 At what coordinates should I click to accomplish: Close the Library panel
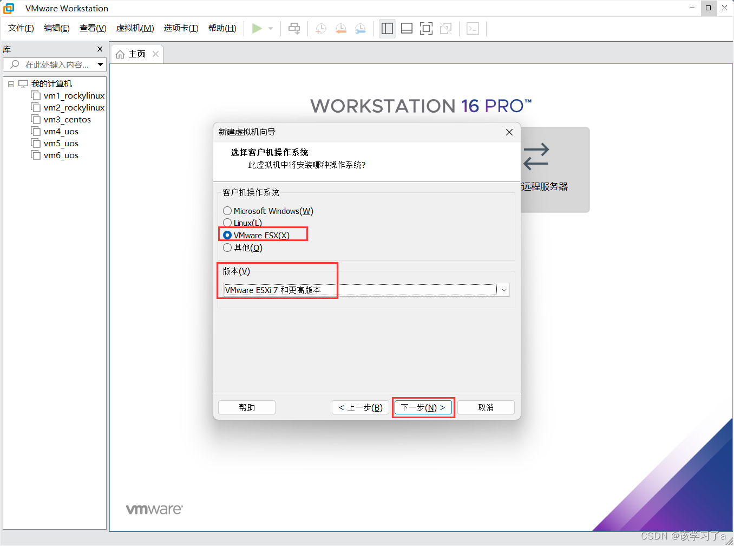click(x=100, y=49)
